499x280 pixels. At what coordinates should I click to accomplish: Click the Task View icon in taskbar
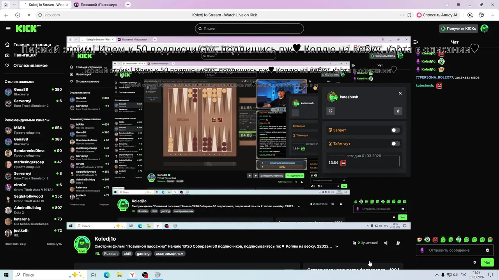click(94, 275)
